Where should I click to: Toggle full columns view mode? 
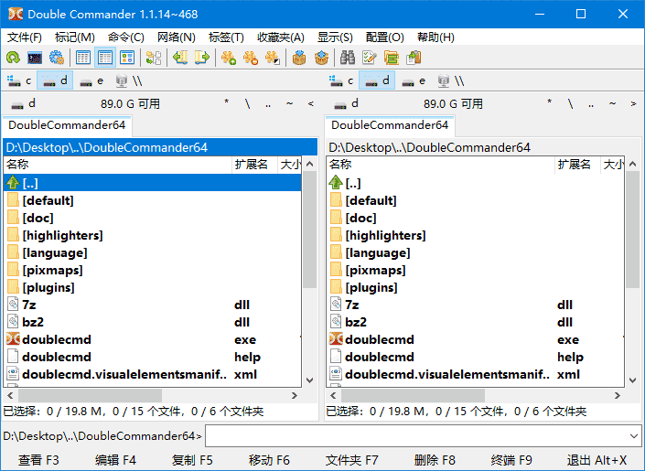click(x=105, y=58)
